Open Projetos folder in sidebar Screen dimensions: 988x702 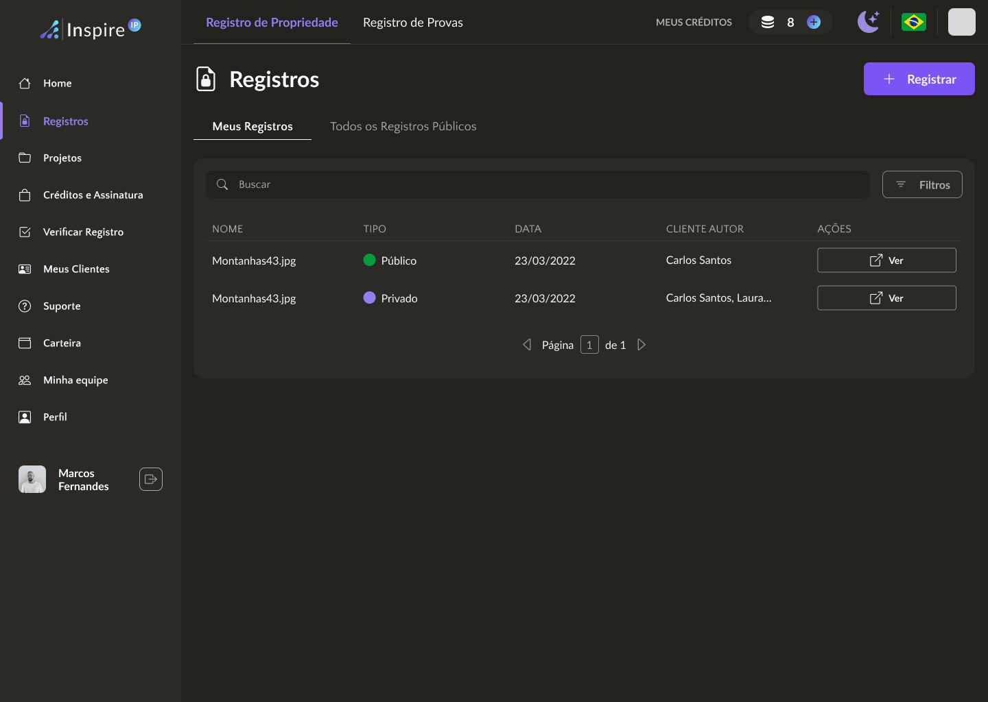coord(62,158)
